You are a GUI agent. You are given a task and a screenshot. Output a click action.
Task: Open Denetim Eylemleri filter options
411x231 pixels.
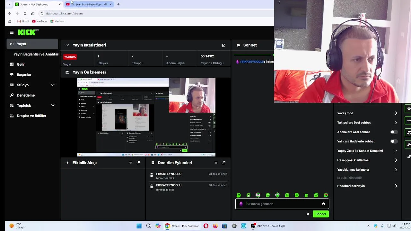216,163
